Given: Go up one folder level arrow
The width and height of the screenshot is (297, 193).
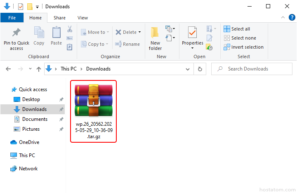Looking at the screenshot, I should coord(39,69).
